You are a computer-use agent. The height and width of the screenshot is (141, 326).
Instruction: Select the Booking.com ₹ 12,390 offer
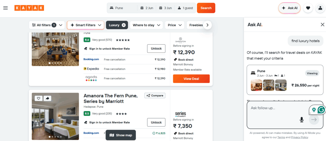(x=124, y=60)
